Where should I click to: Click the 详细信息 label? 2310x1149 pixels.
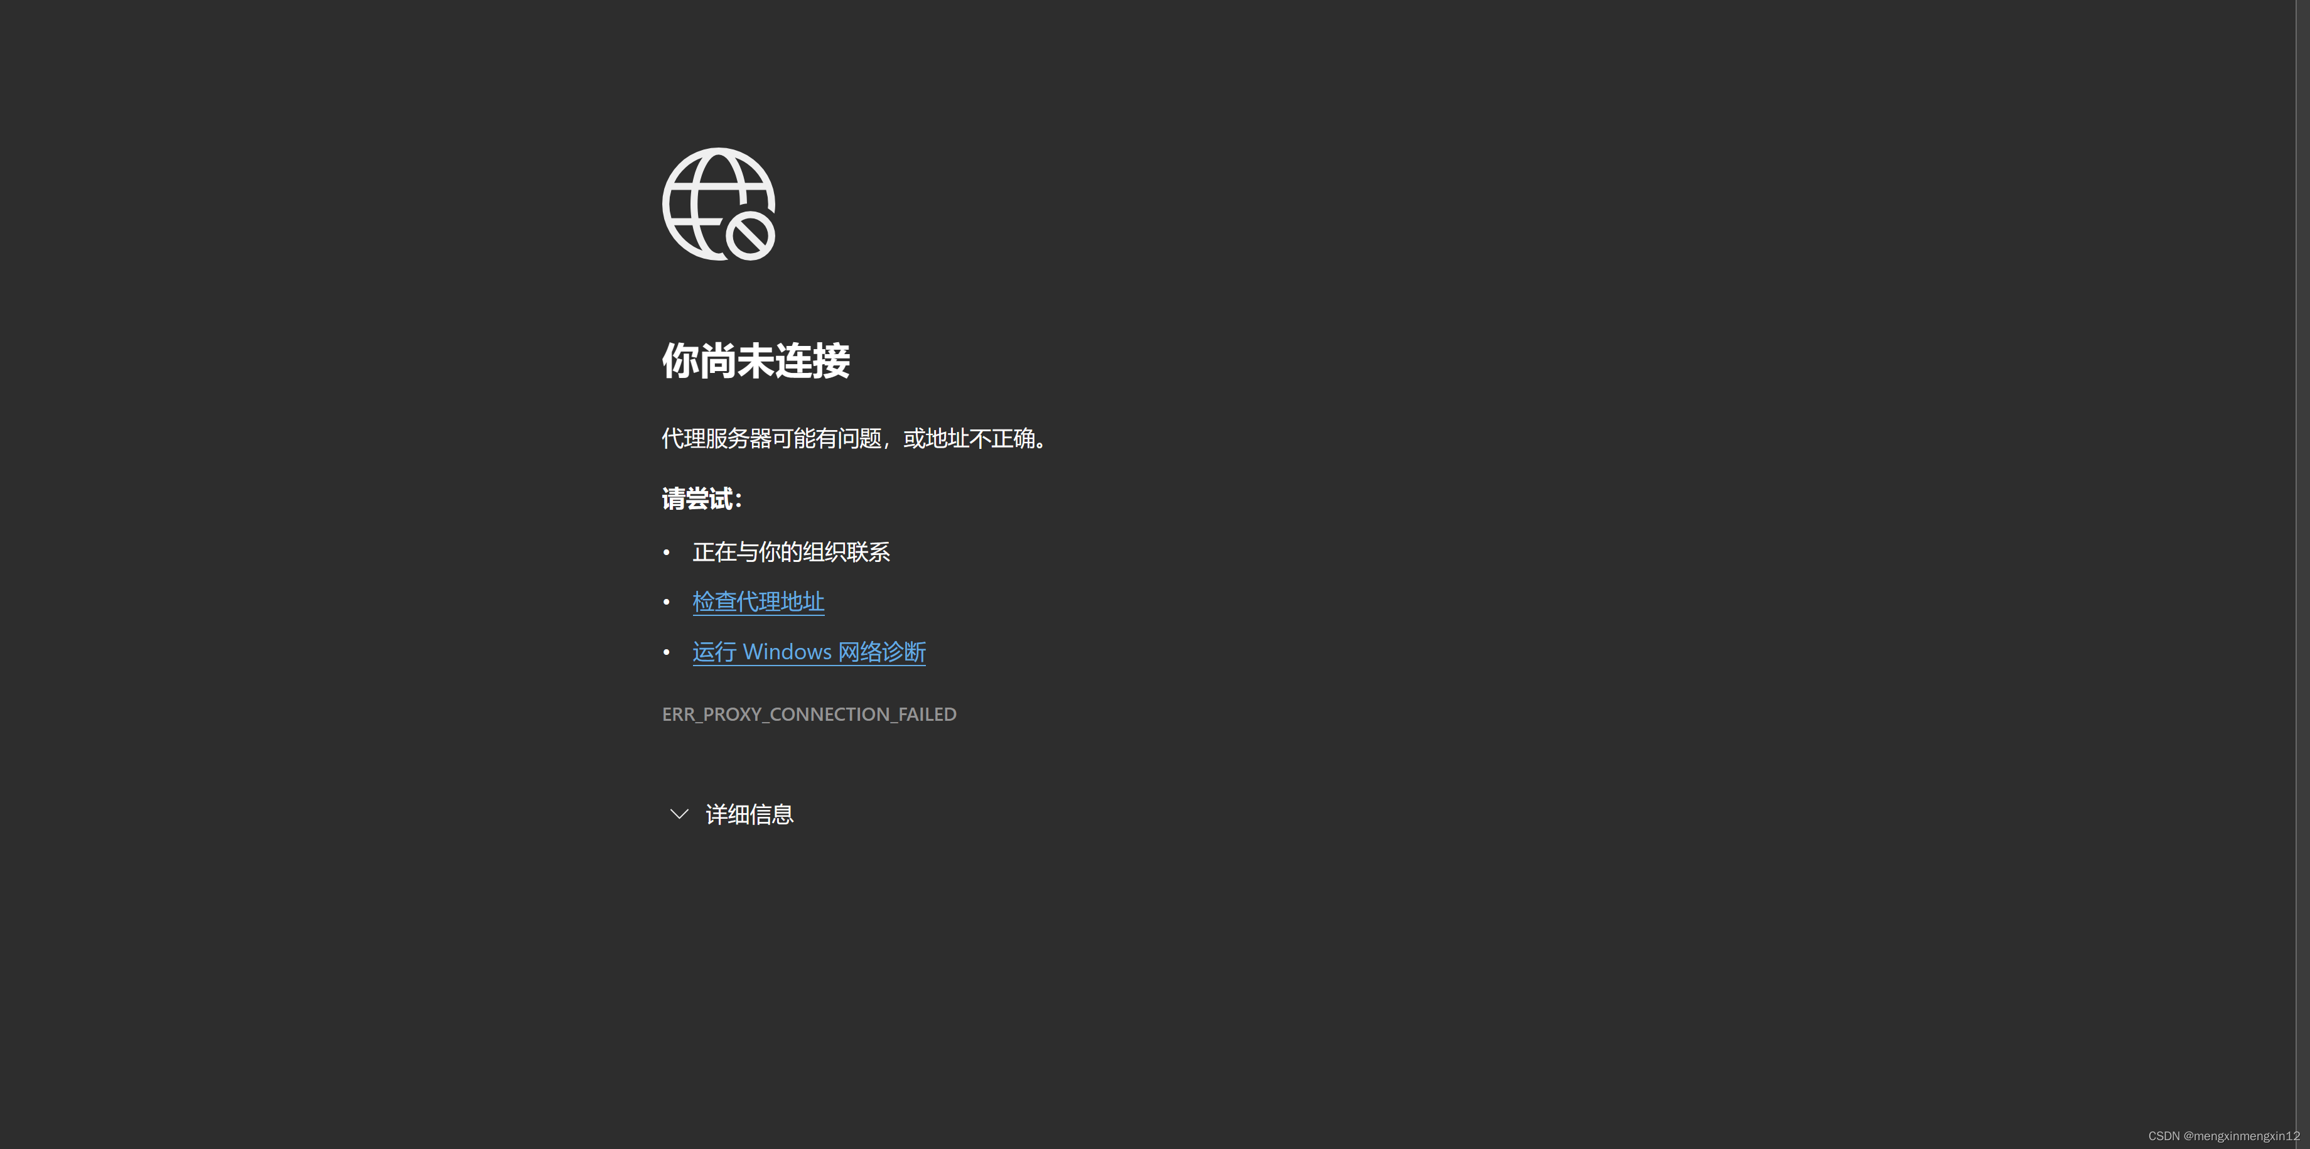[749, 814]
